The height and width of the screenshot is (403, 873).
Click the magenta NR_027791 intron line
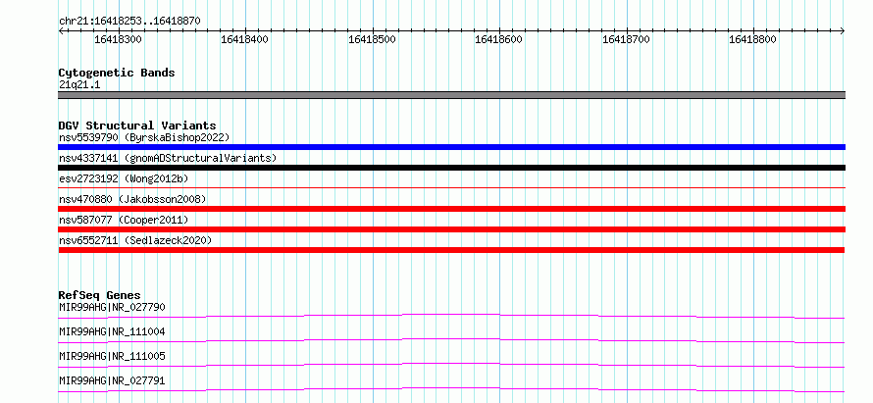[451, 389]
